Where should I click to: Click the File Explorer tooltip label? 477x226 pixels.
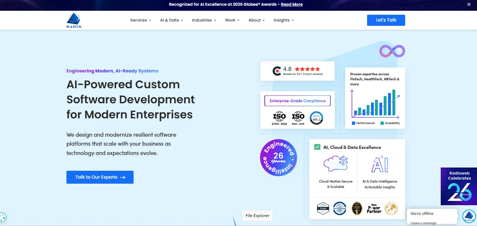[258, 216]
